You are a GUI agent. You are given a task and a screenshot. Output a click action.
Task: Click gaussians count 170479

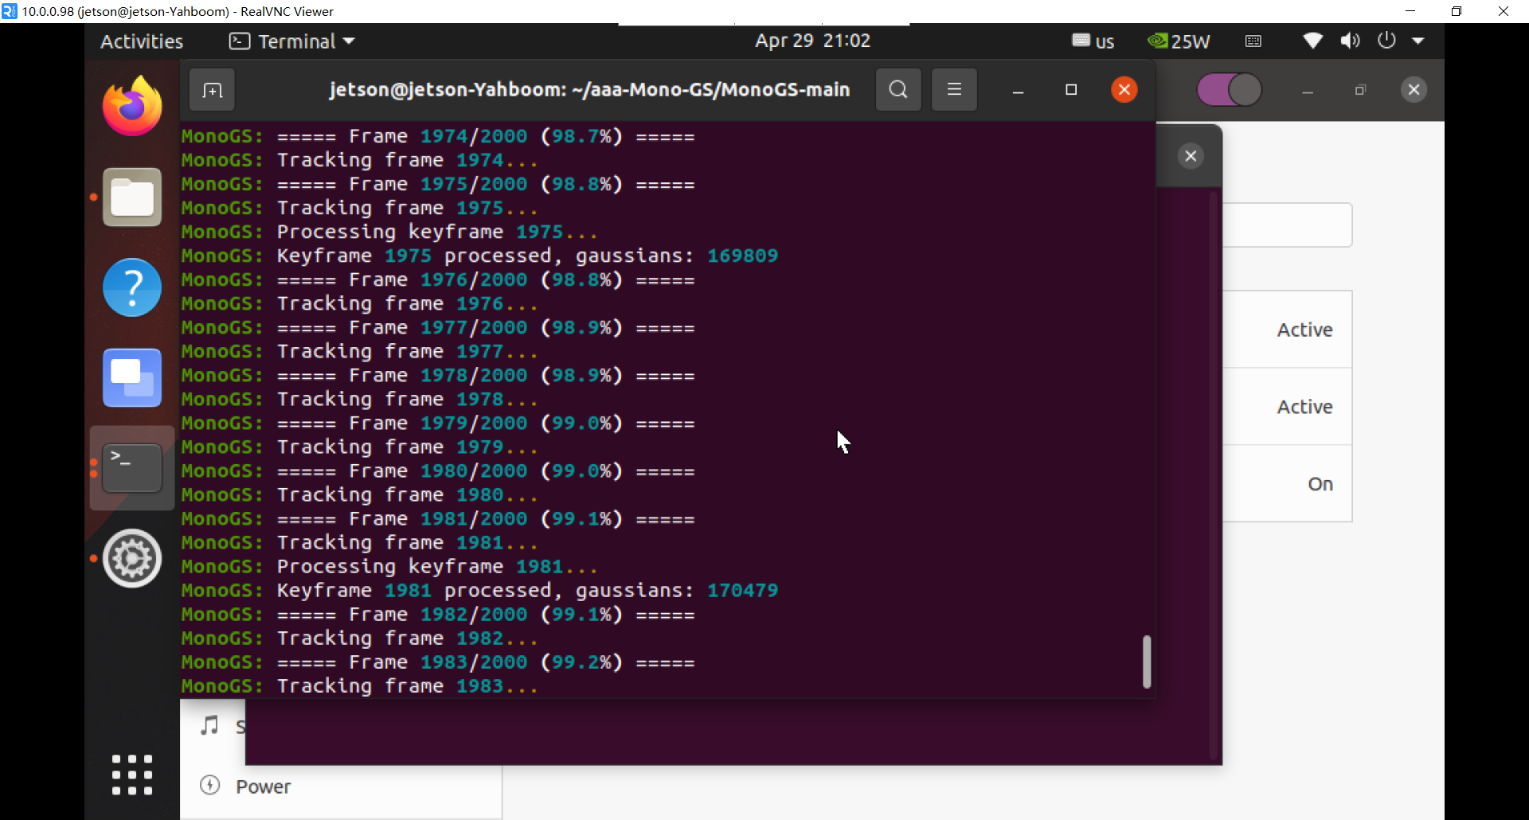(x=742, y=591)
